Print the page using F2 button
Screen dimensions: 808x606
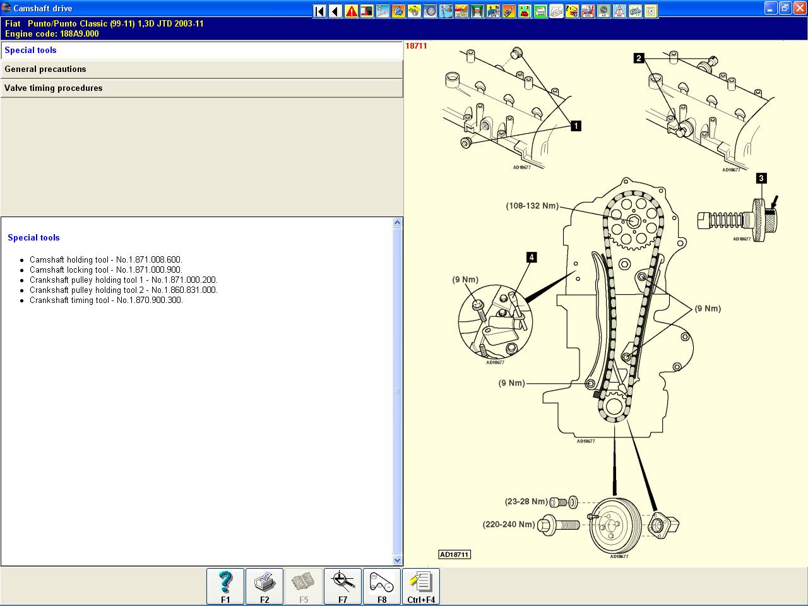coord(264,586)
